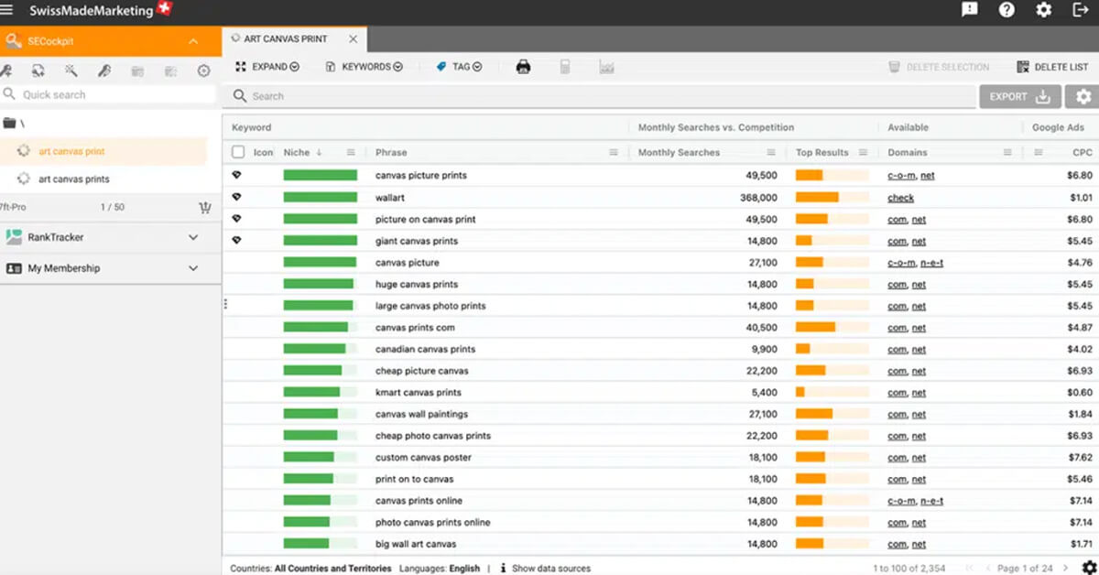
Task: Open Niche column menu icon
Action: (x=351, y=153)
